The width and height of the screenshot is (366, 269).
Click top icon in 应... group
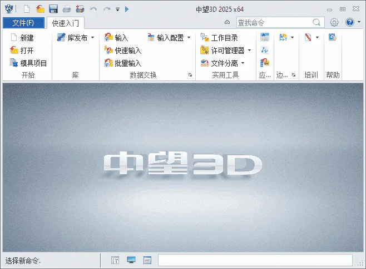[x=265, y=37]
